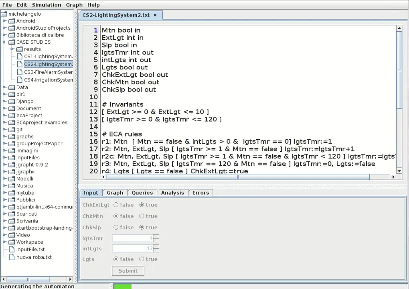409x289 pixels.
Task: Set ChkExtLgt to false
Action: point(116,205)
